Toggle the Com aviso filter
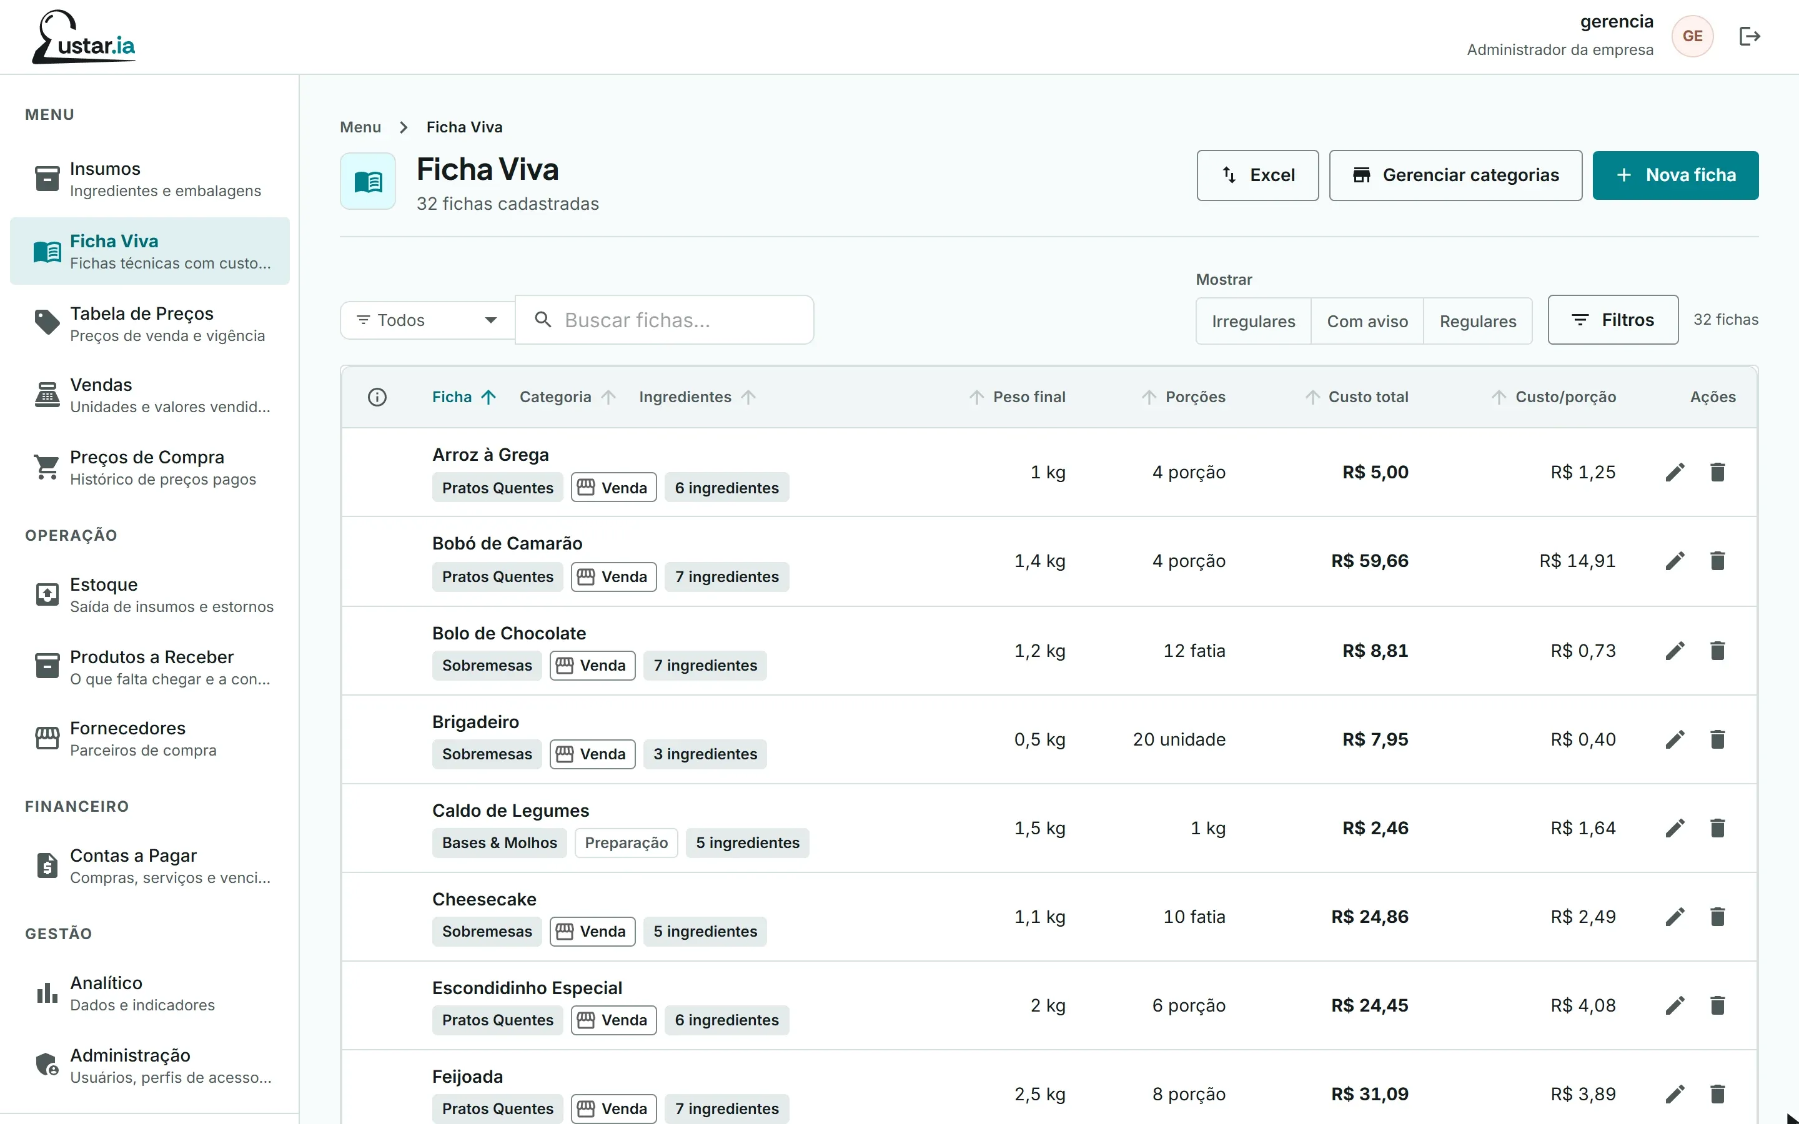The height and width of the screenshot is (1124, 1799). coord(1367,321)
